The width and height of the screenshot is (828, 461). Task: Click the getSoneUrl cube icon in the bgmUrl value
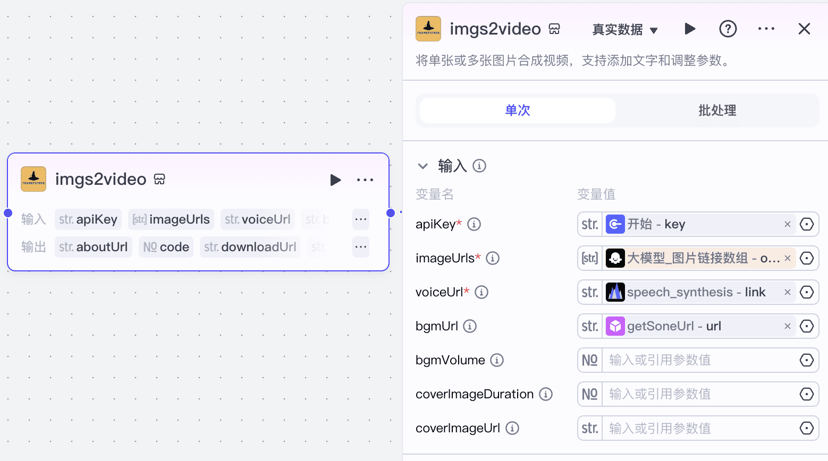[x=615, y=326]
